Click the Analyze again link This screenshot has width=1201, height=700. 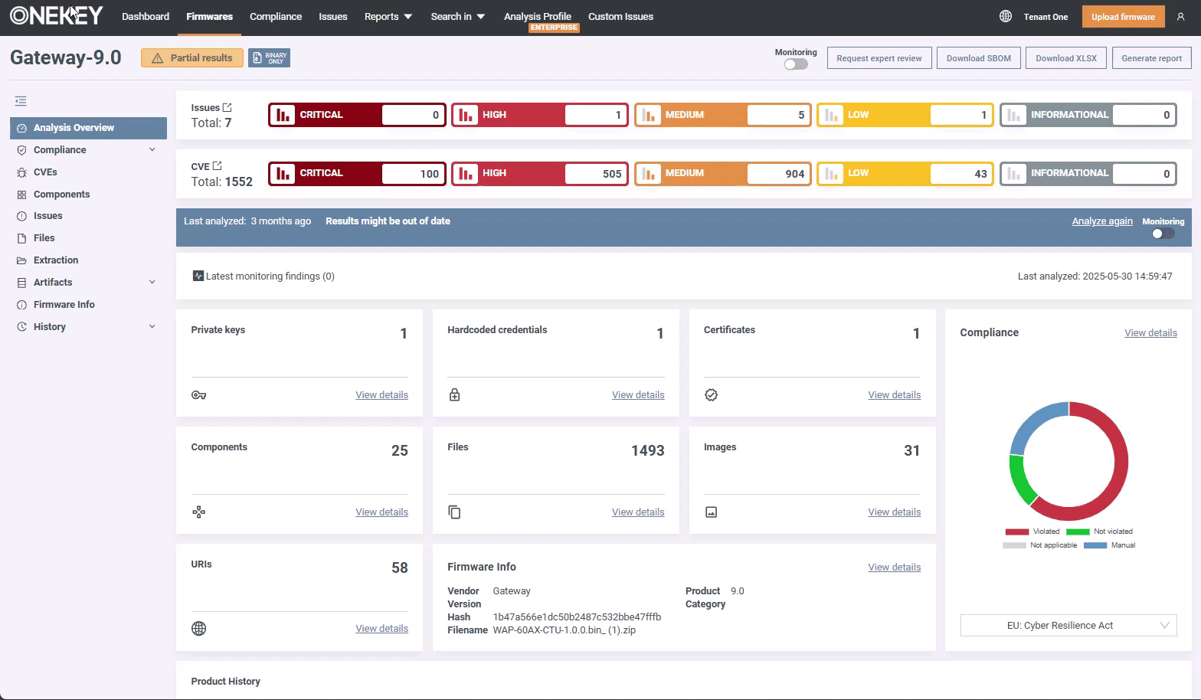click(x=1101, y=221)
